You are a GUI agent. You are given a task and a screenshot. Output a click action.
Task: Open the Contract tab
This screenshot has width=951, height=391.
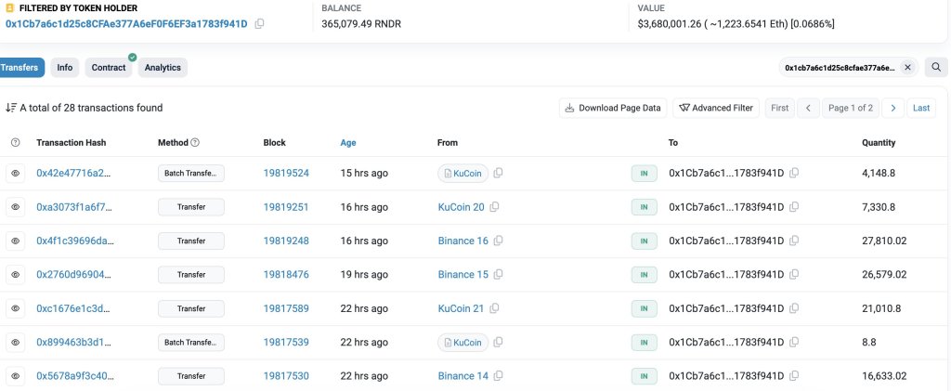tap(109, 68)
